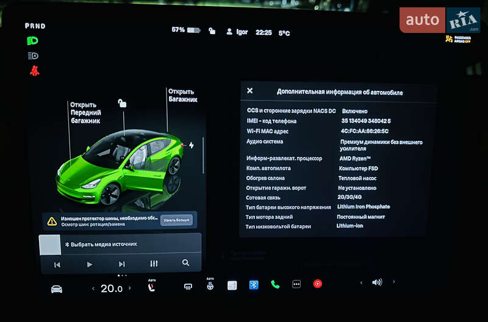
Task: Tap the passenger airbag off indicator
Action: pyautogui.click(x=458, y=39)
